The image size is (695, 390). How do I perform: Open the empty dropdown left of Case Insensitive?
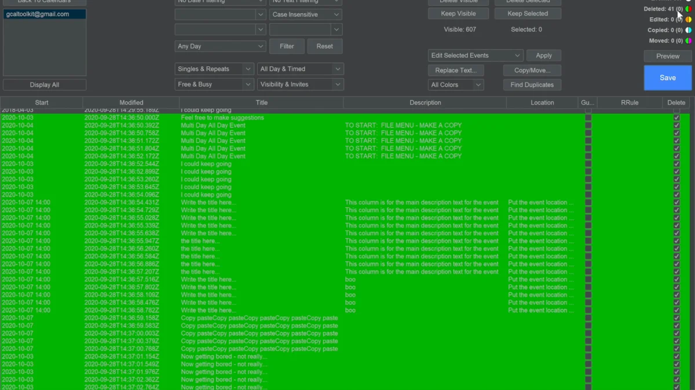click(221, 14)
